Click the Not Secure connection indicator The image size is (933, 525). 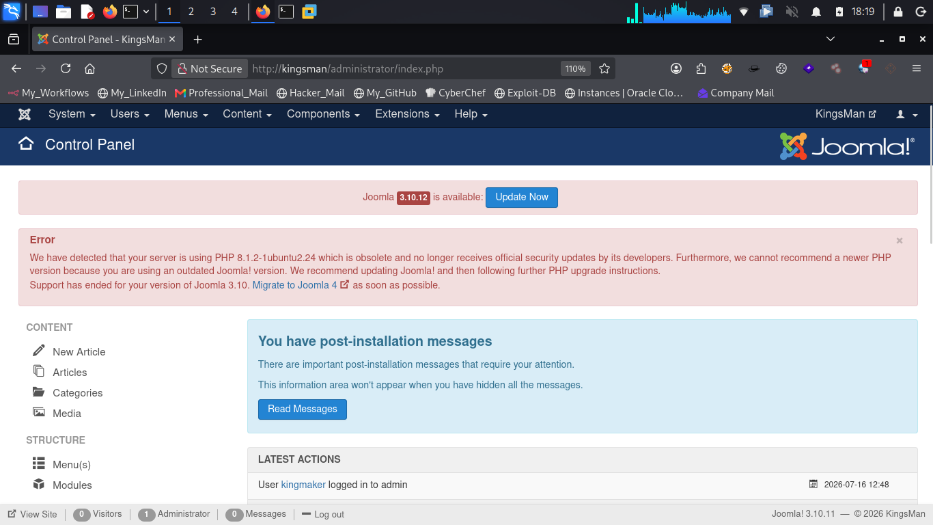tap(209, 68)
